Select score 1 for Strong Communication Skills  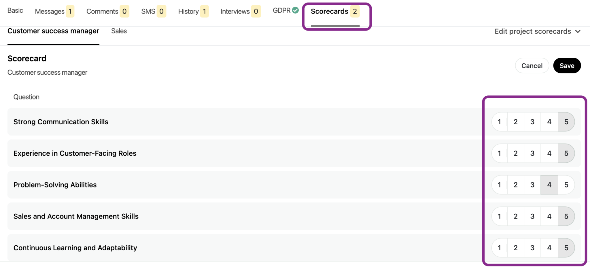click(x=499, y=122)
